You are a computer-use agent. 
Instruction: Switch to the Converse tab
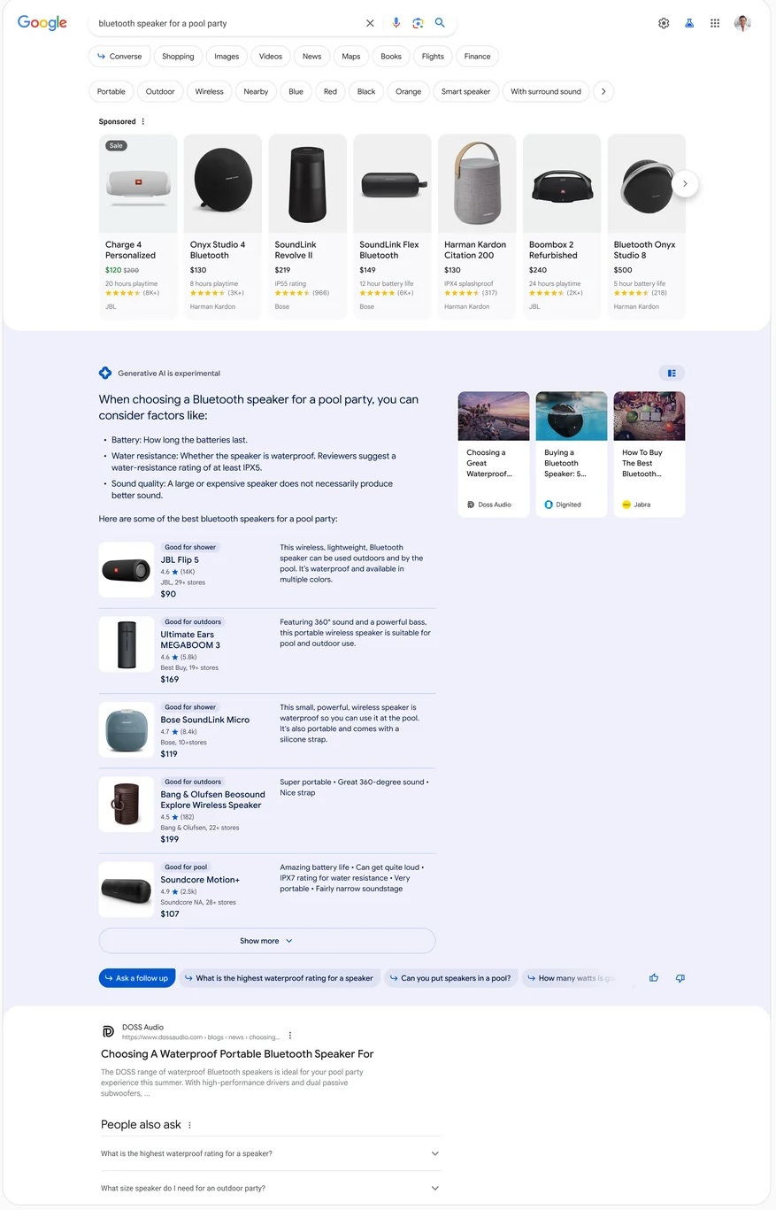tap(119, 56)
